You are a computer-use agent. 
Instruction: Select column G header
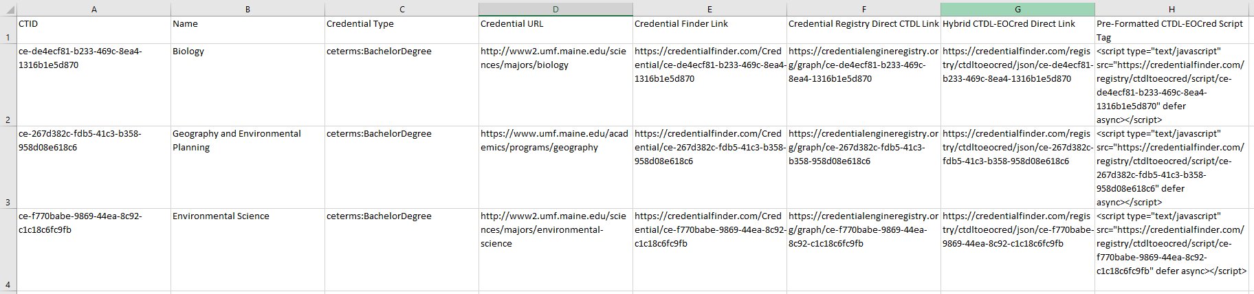1017,9
